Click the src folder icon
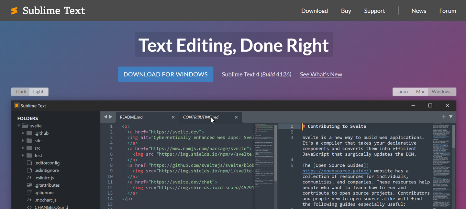 click(x=29, y=148)
